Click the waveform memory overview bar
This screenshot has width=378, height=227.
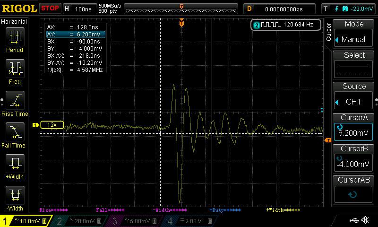click(x=181, y=9)
